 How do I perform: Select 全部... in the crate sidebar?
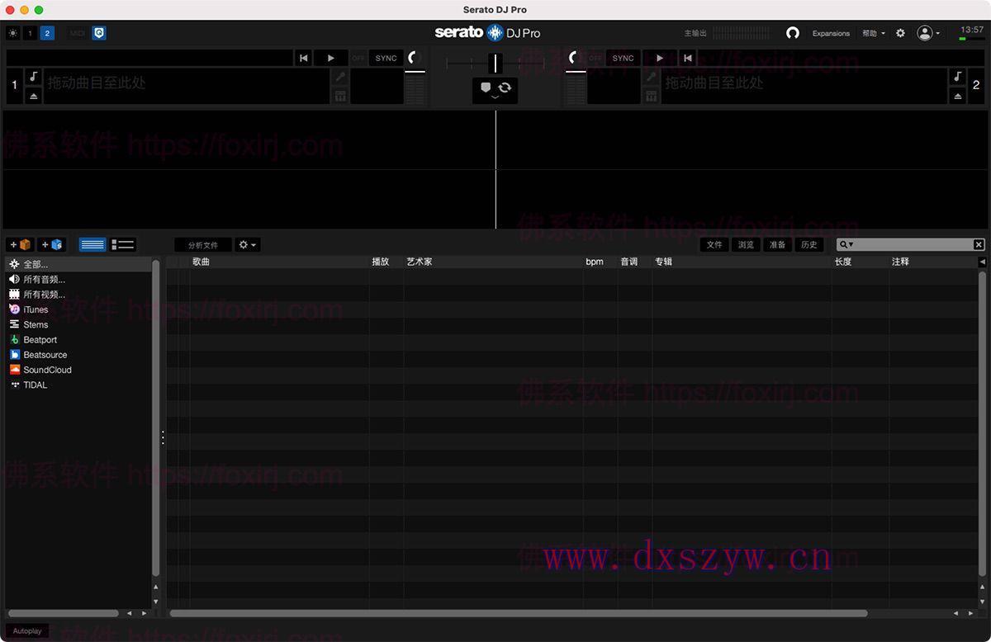click(79, 264)
